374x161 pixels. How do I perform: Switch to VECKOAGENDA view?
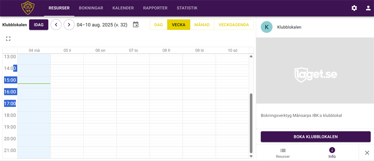click(x=234, y=25)
